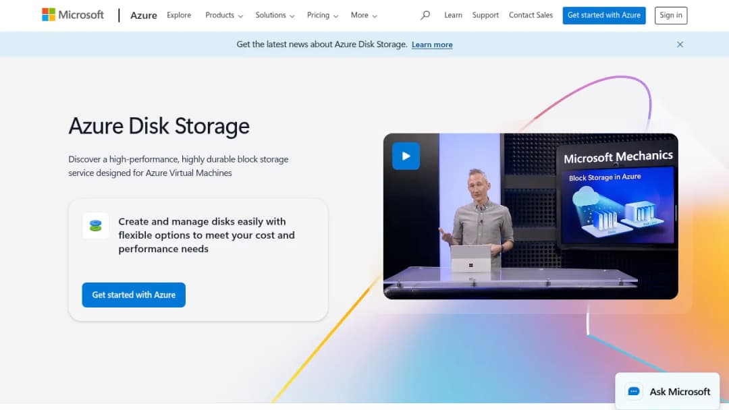
Task: Play the Microsoft Mechanics video
Action: coord(406,156)
